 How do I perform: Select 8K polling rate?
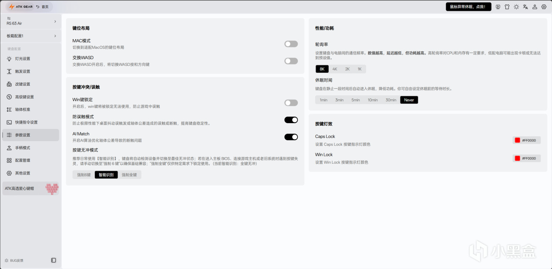click(322, 69)
